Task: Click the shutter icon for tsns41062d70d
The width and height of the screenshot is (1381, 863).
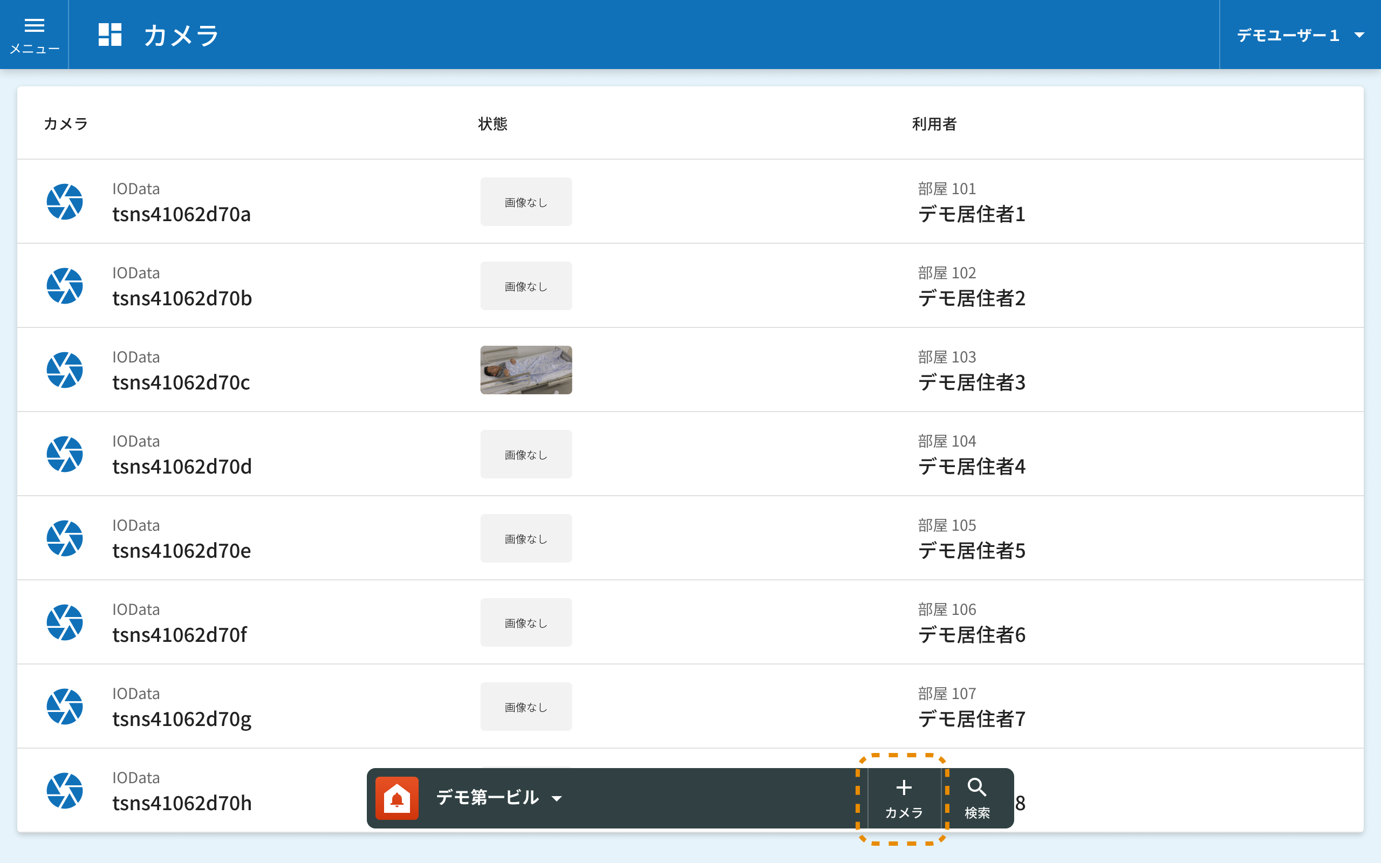Action: [65, 454]
